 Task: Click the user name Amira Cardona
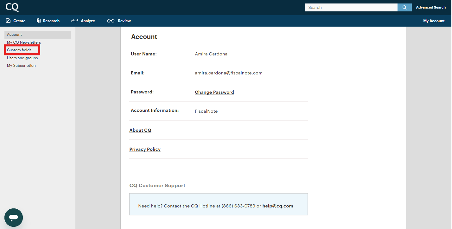[211, 54]
